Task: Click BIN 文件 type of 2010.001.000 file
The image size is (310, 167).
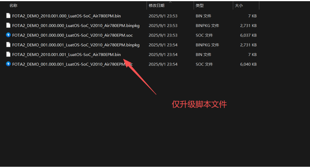Action: 203,16
